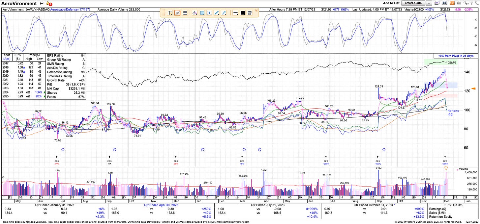Click the EPS N/A marker
The height and width of the screenshot is (224, 480).
pyautogui.click(x=109, y=161)
